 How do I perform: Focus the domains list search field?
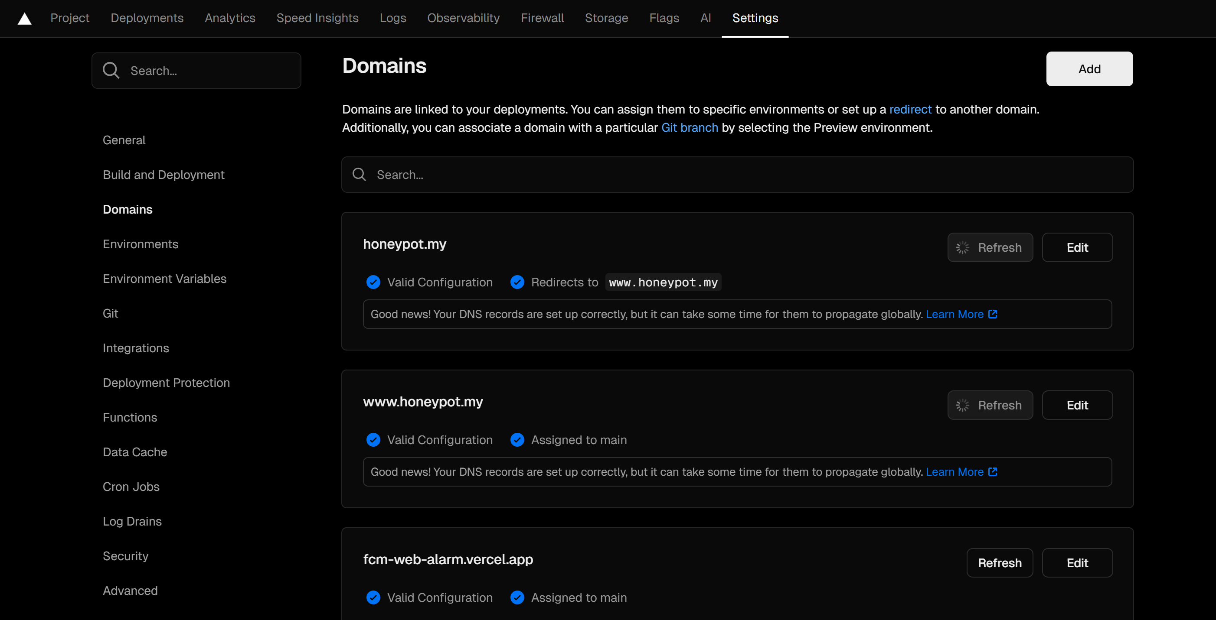tap(736, 175)
